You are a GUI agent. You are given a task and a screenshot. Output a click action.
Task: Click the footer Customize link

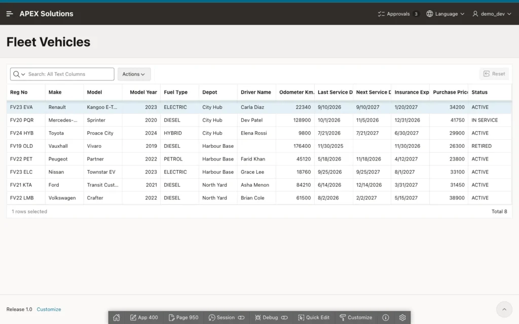49,309
